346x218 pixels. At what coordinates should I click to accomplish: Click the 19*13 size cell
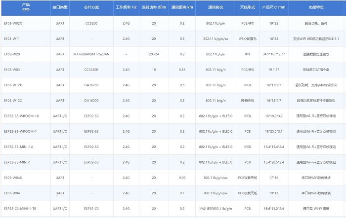tap(274, 193)
